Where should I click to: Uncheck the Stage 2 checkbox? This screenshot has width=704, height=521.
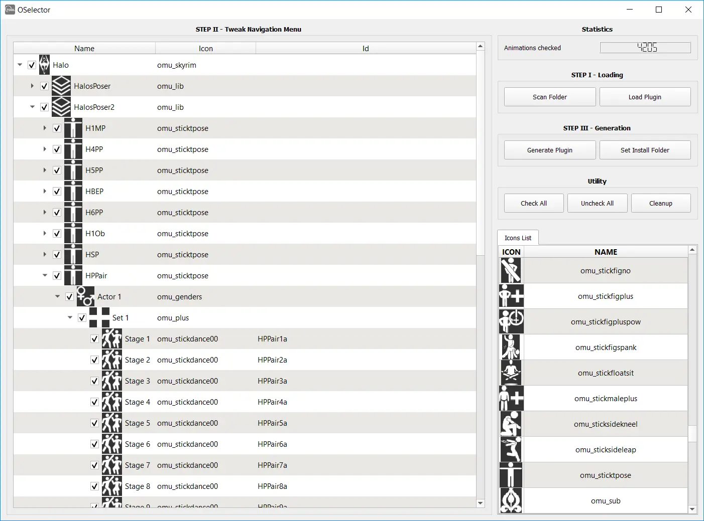point(94,360)
